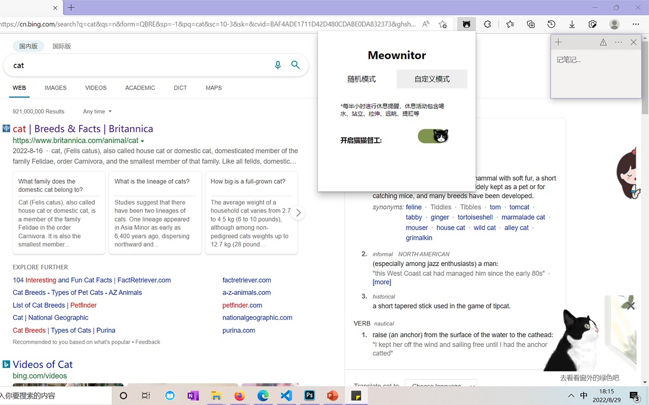649x405 pixels.
Task: Open OneNote from the taskbar
Action: [x=193, y=396]
